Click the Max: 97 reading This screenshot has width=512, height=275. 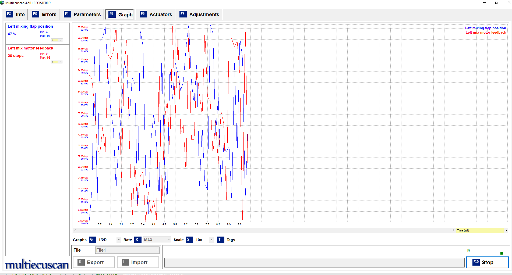(x=45, y=36)
